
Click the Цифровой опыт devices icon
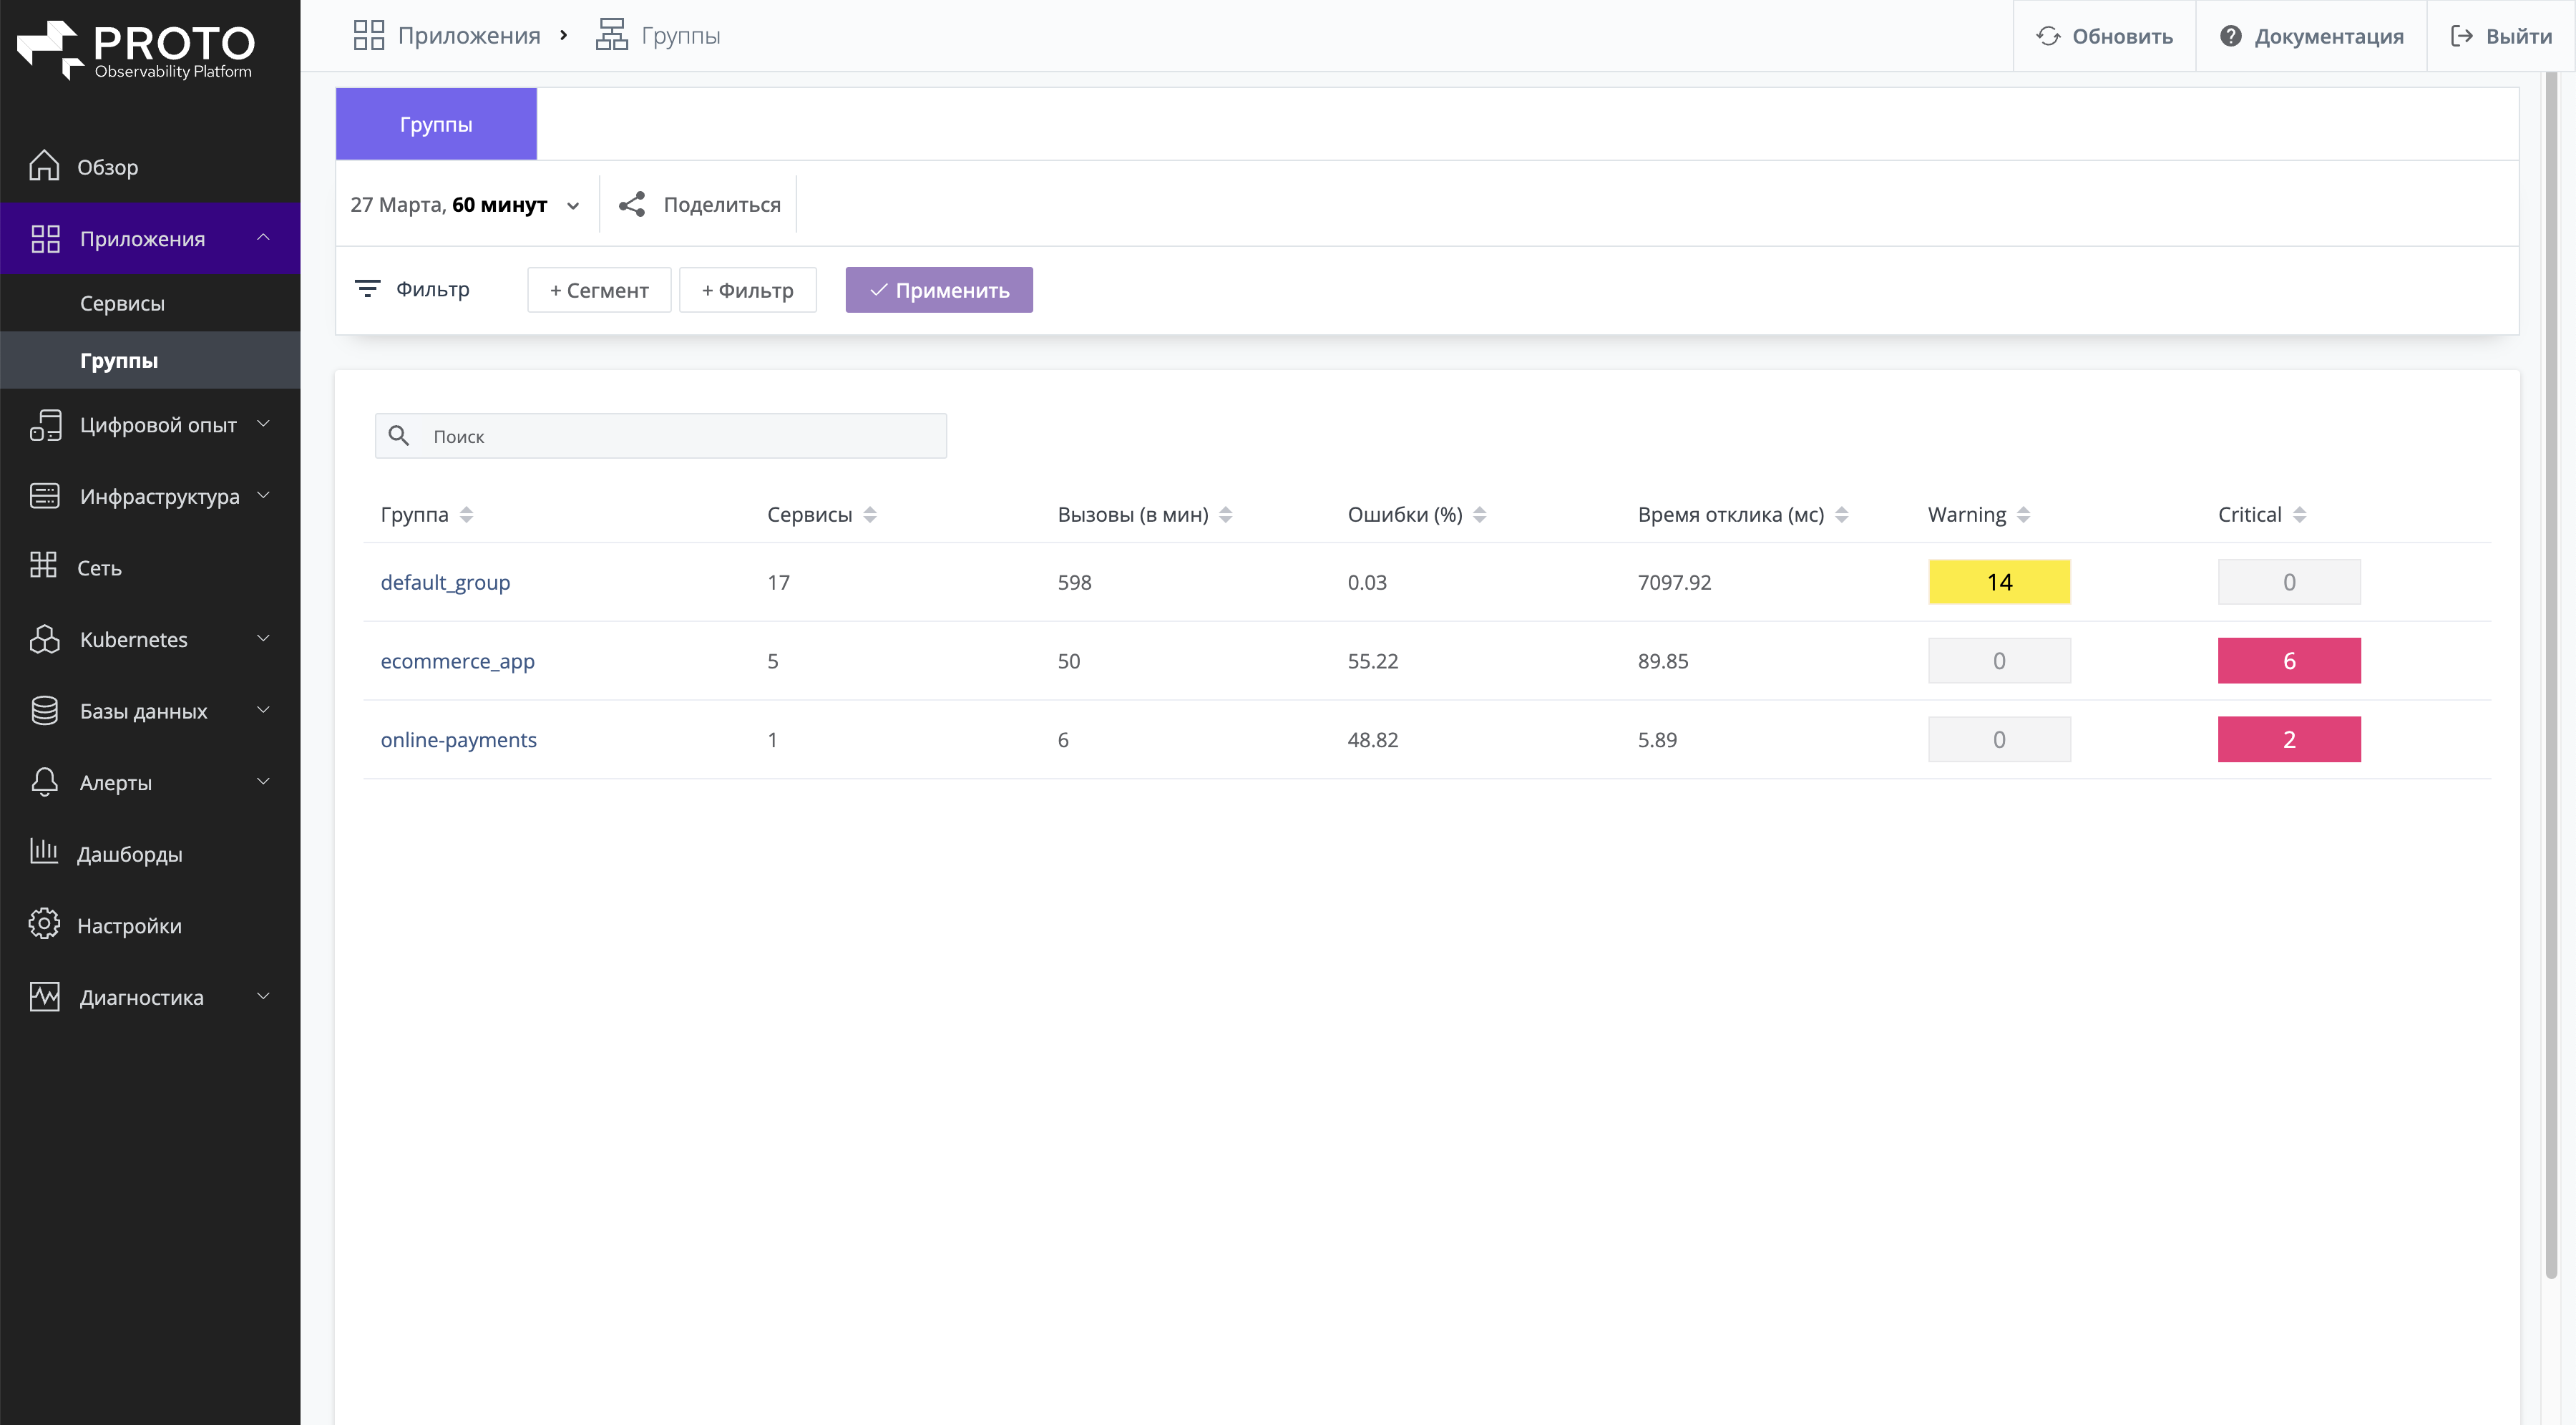(46, 424)
